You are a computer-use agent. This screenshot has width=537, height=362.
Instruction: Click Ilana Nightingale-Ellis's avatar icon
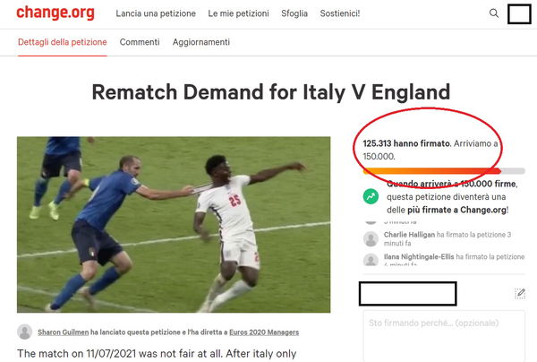click(371, 260)
